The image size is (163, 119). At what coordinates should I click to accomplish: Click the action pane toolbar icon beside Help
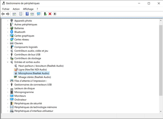[32, 14]
